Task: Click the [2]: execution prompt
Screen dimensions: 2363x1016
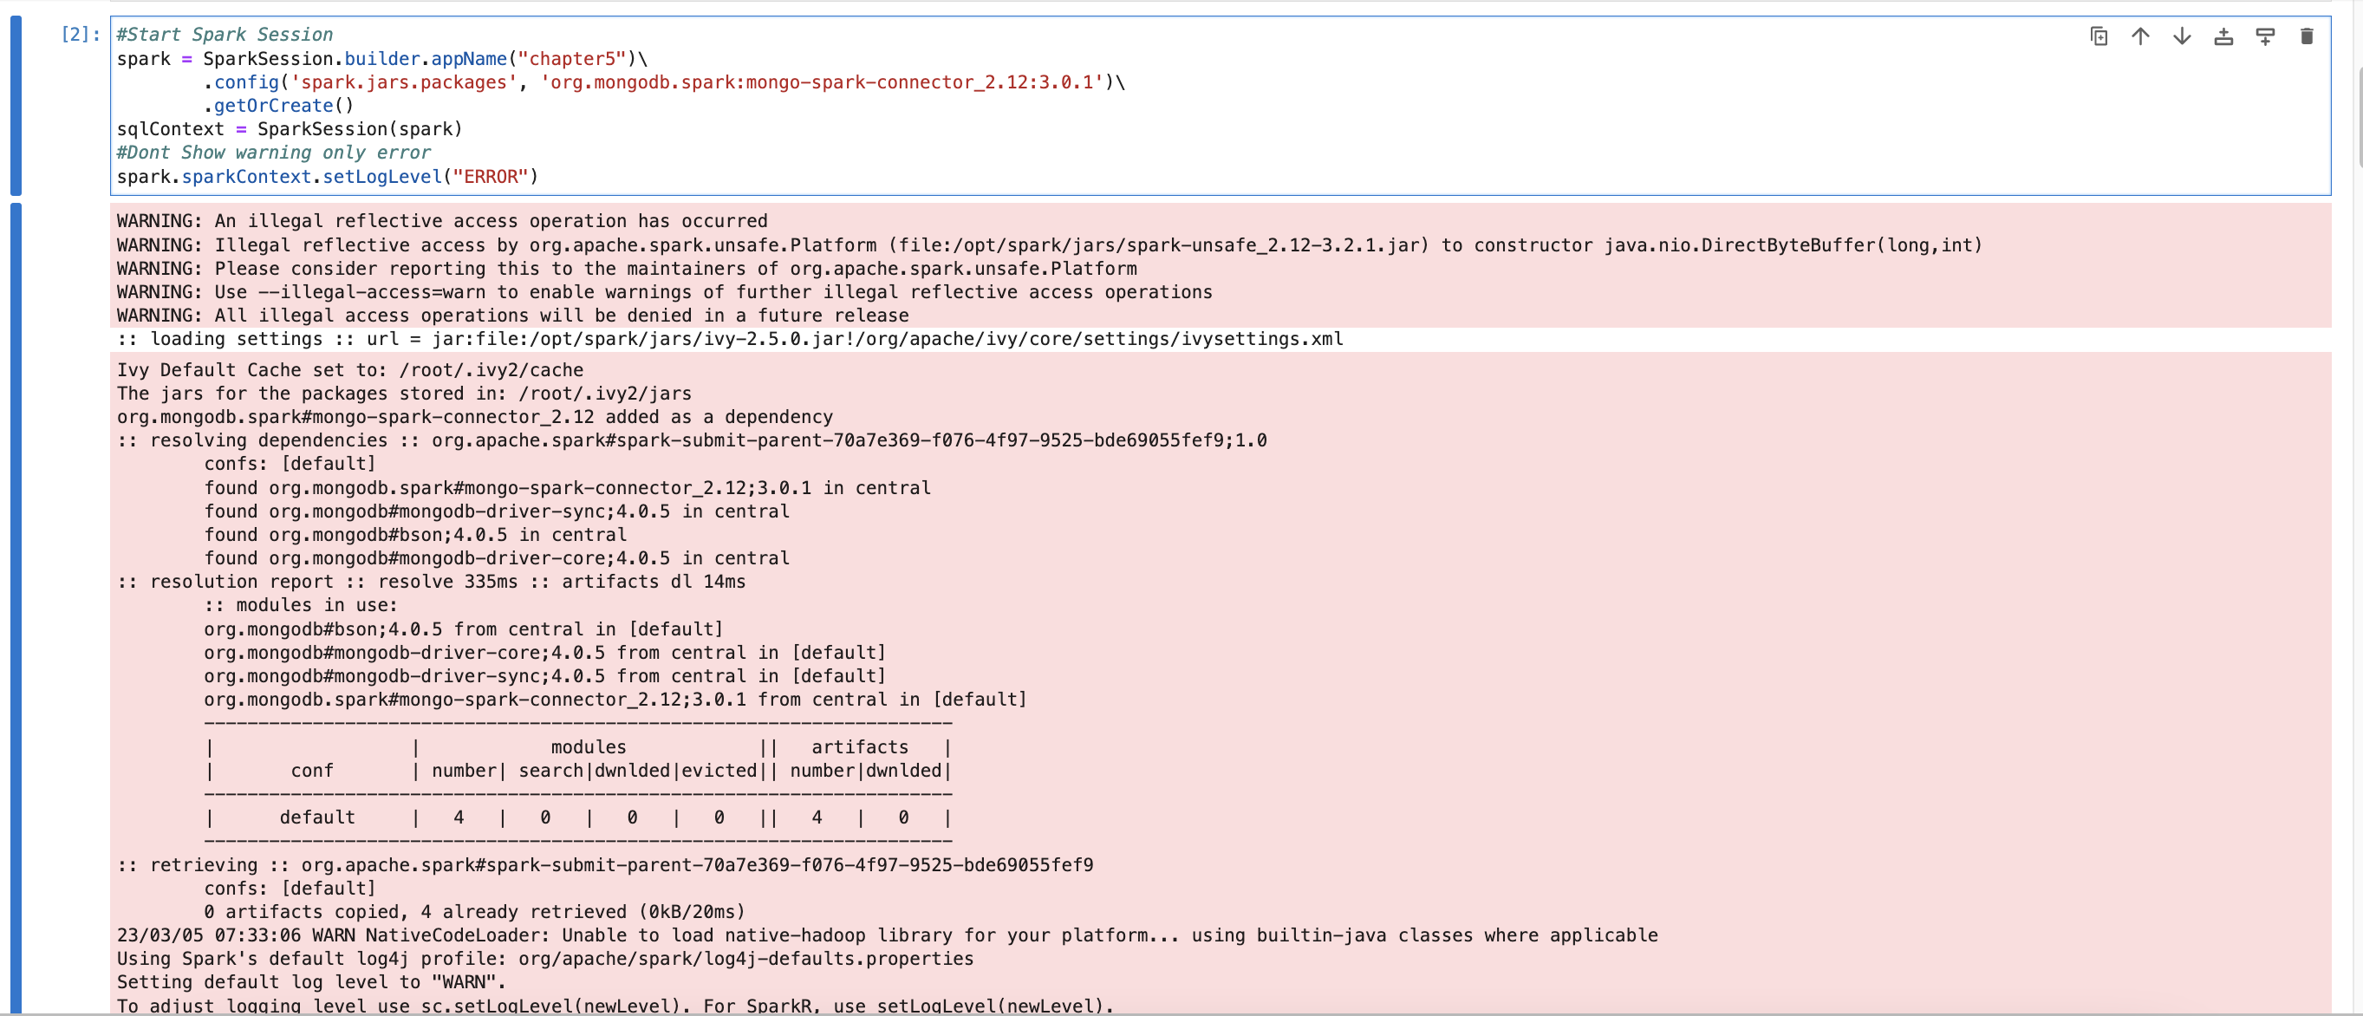Action: click(80, 35)
